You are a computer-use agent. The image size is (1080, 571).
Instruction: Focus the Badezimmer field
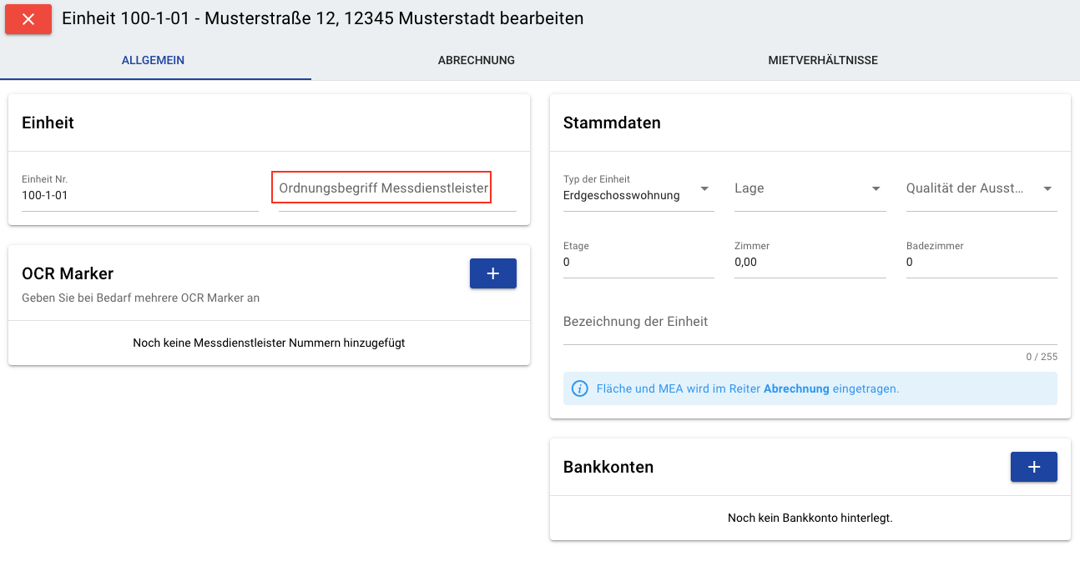pos(981,263)
